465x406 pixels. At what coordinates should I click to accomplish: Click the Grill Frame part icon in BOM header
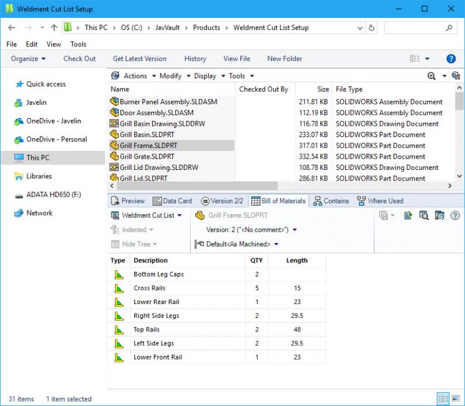pyautogui.click(x=200, y=215)
